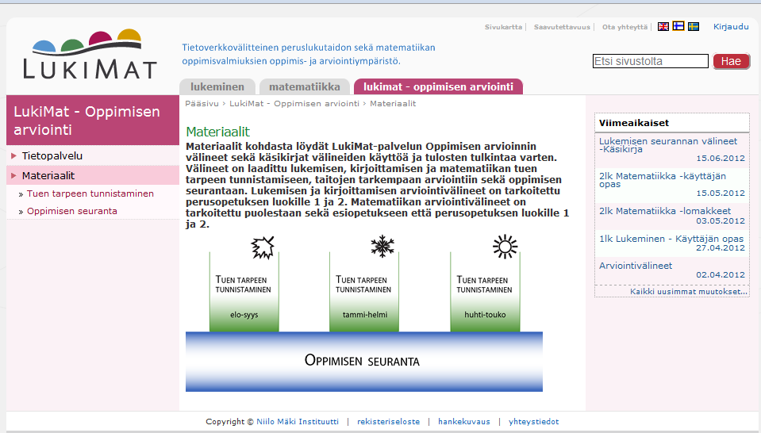The image size is (761, 433).
Task: Click Sivukartta link
Action: 503,27
